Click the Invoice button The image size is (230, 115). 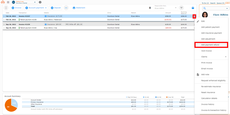[x=17, y=8]
